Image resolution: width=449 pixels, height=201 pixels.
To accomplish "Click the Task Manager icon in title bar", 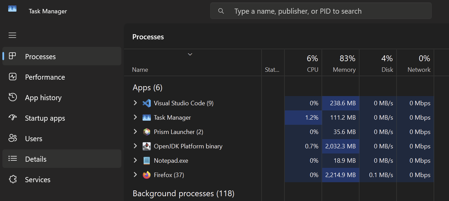I will pos(12,9).
